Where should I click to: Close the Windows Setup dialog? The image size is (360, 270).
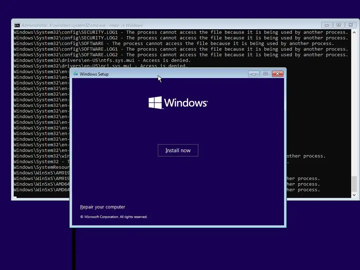coord(278,74)
